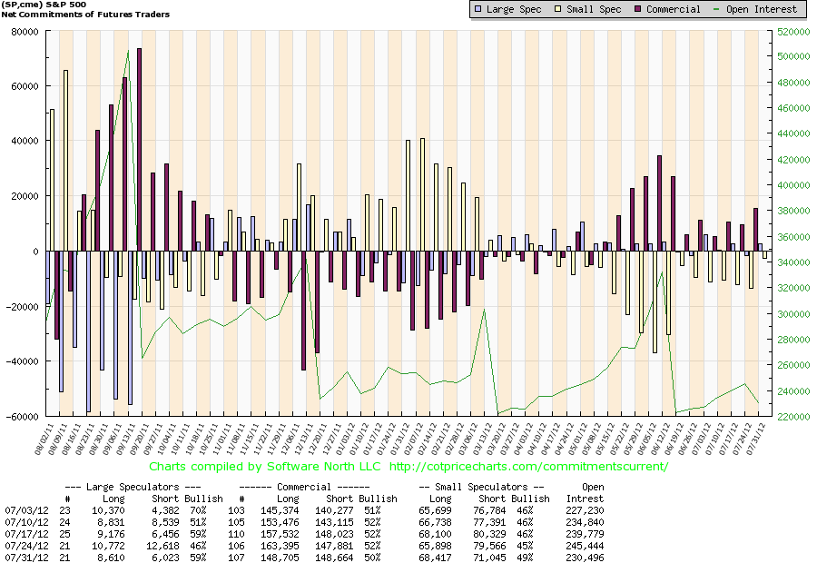Image resolution: width=817 pixels, height=563 pixels.
Task: Click the 07/31/12 table row date
Action: click(26, 558)
